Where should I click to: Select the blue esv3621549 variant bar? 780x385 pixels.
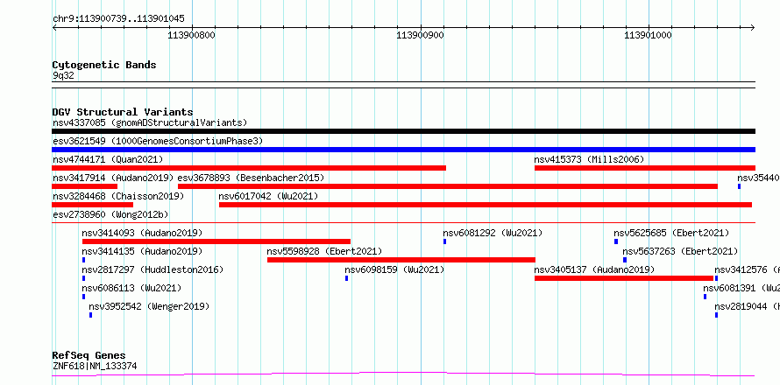point(403,150)
